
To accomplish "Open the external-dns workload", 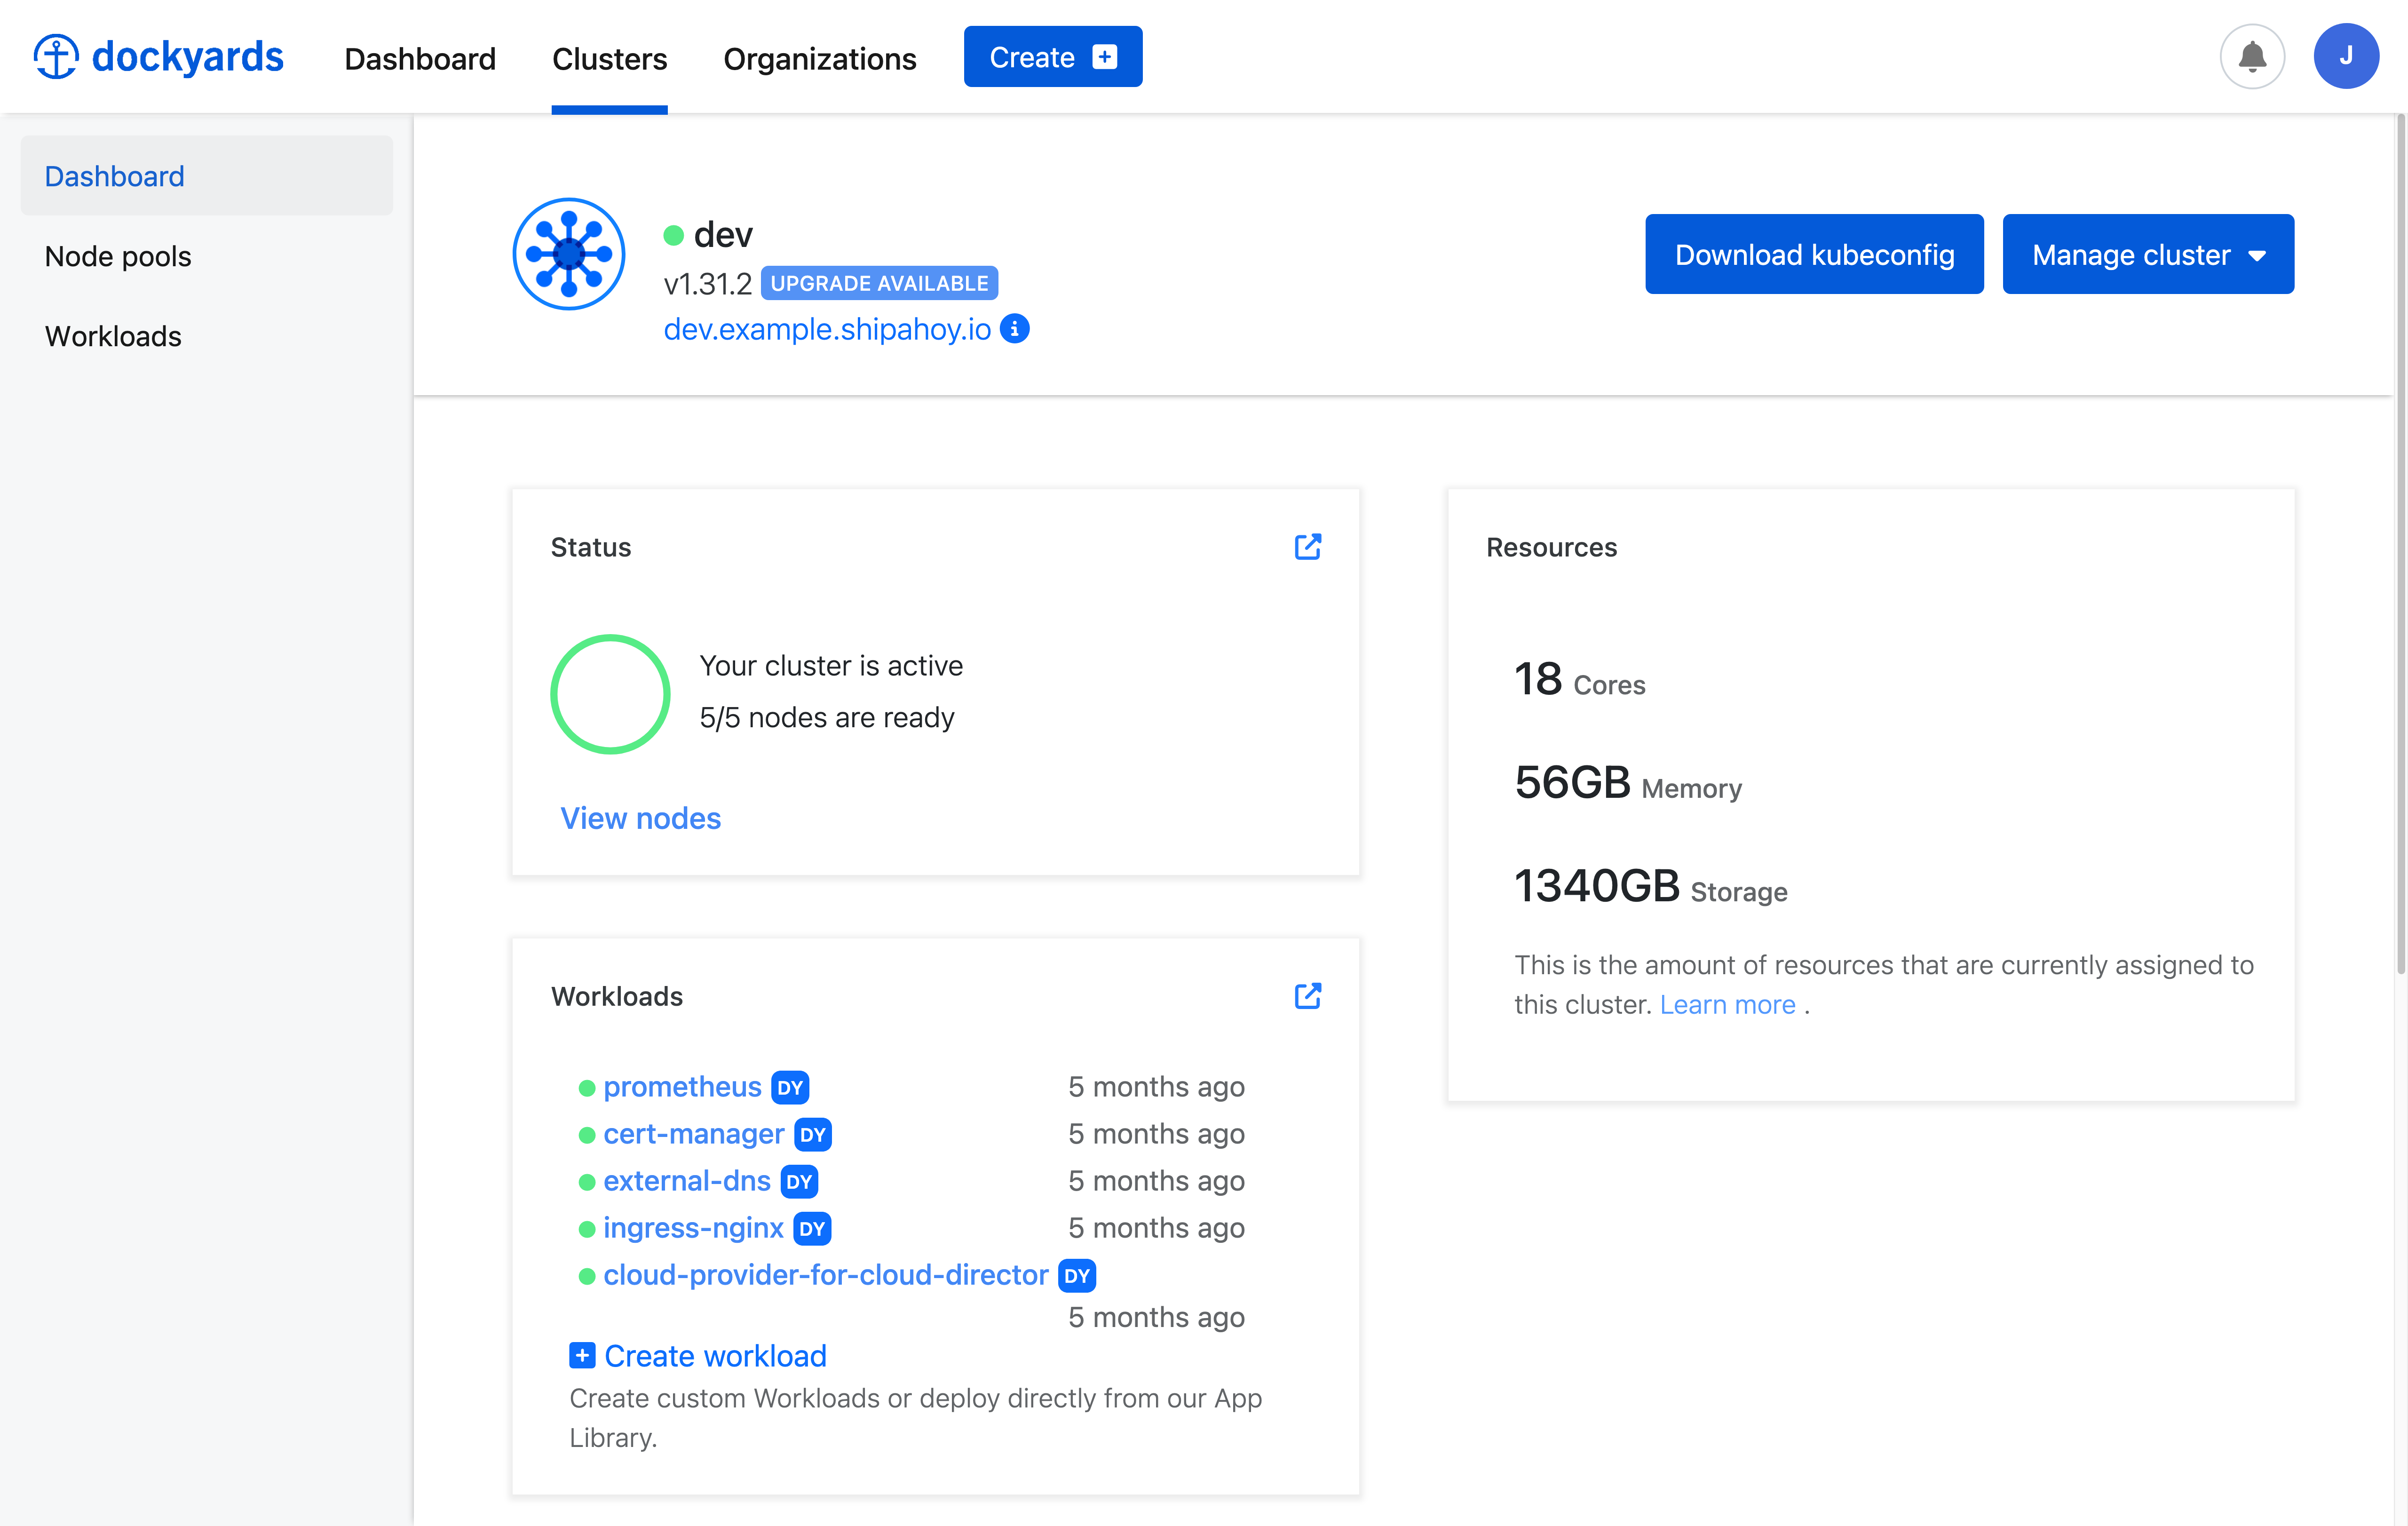I will pos(686,1181).
